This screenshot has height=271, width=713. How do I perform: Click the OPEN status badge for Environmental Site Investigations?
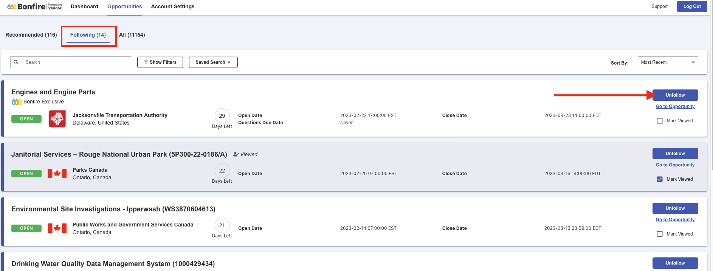pos(26,228)
